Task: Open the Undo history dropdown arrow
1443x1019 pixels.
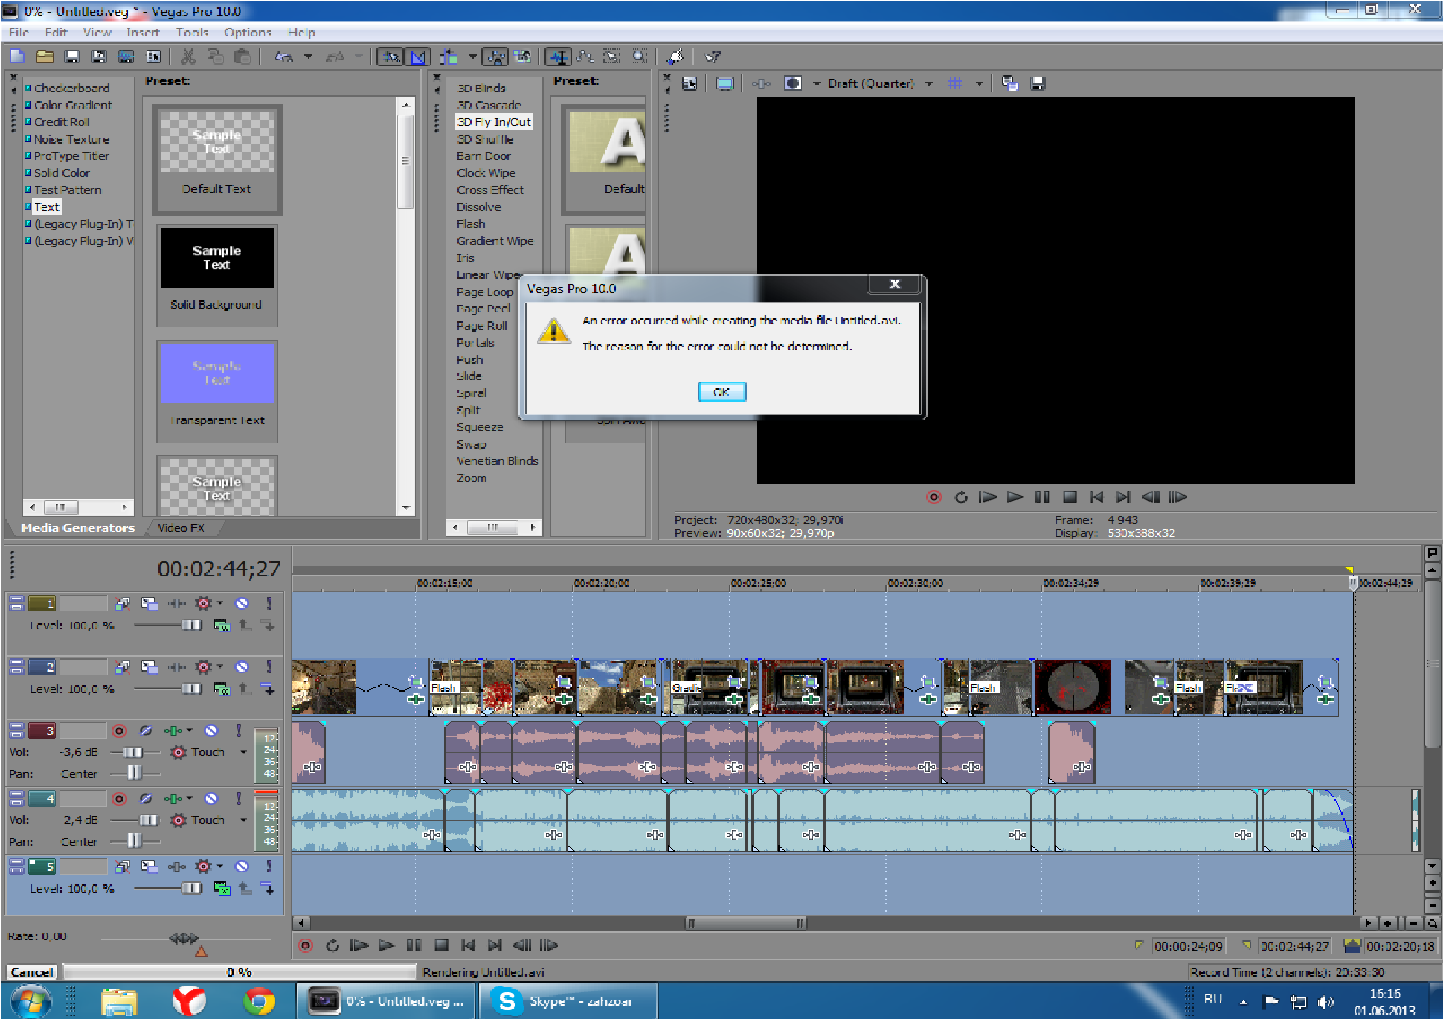Action: [x=308, y=57]
